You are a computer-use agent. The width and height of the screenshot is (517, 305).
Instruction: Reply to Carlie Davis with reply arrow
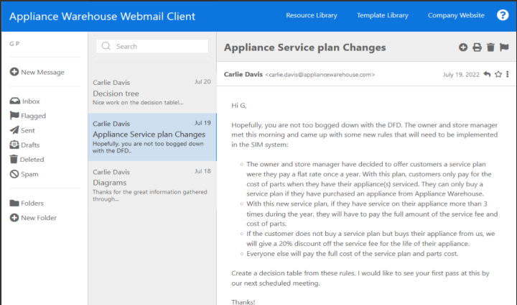487,74
